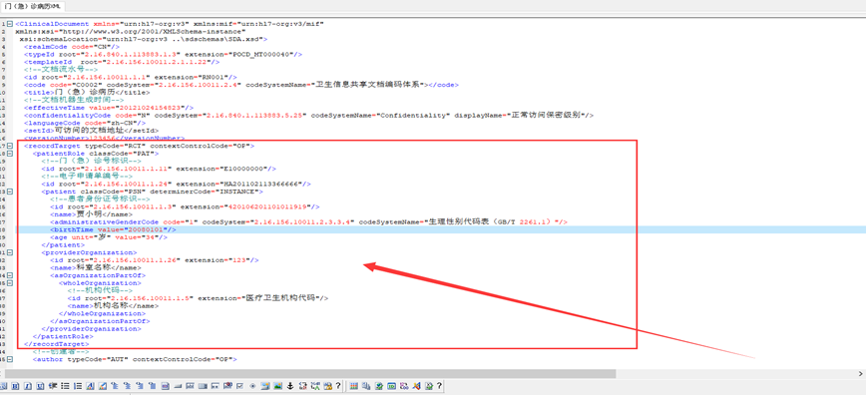Click the comment 患者身份证号标识 line
The image size is (866, 395).
tap(100, 198)
